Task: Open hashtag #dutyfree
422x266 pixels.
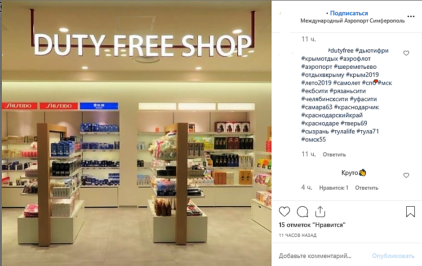Action: [341, 51]
